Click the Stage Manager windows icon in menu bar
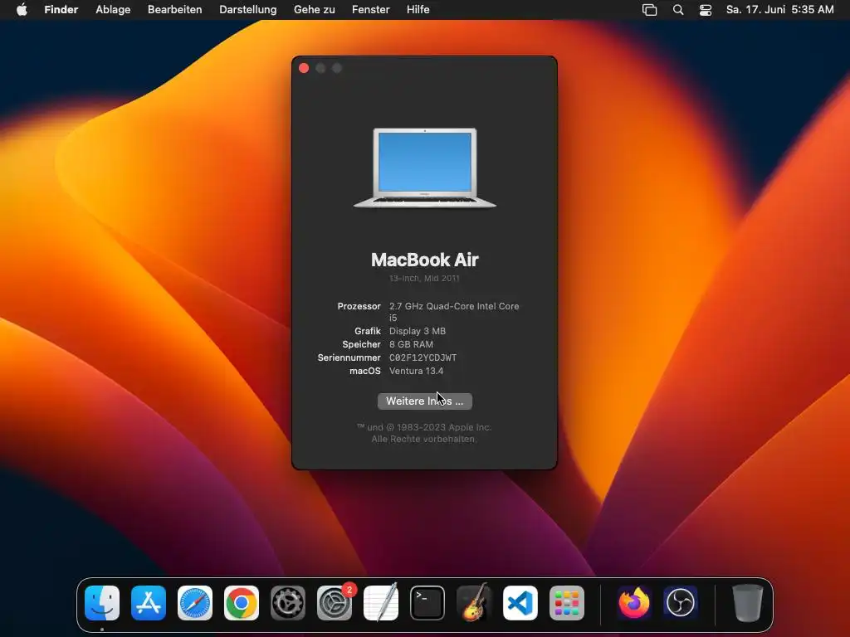The image size is (850, 637). point(649,10)
